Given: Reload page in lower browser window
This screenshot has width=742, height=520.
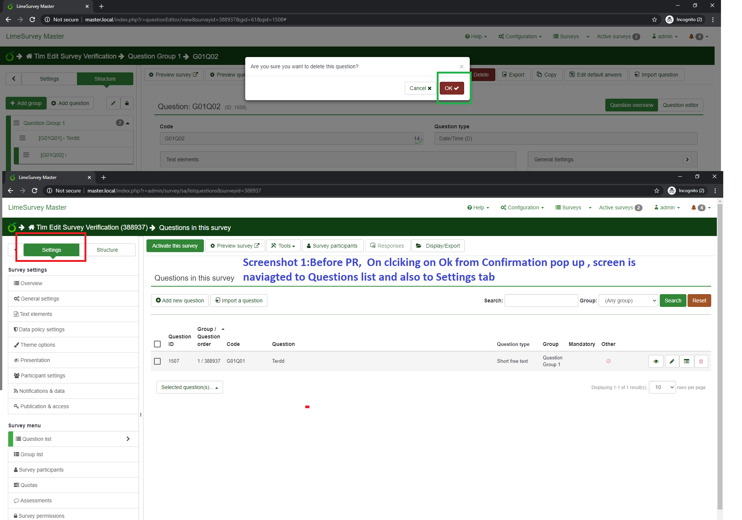Looking at the screenshot, I should click(x=35, y=191).
